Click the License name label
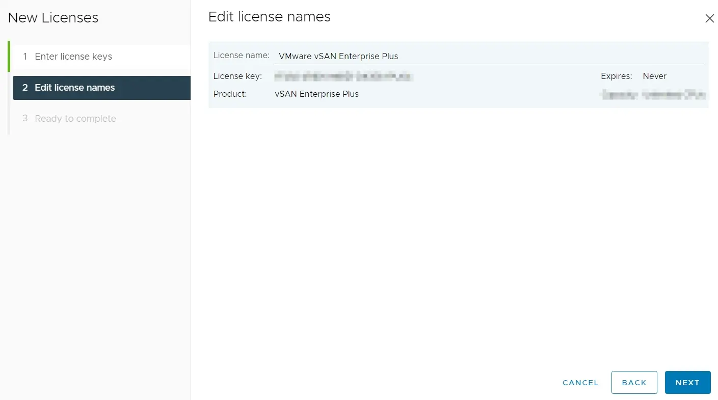Image resolution: width=718 pixels, height=400 pixels. tap(241, 55)
